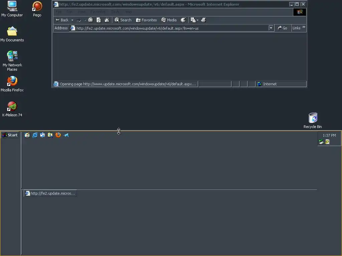Click status bar 'Opening page' text
342x256 pixels.
tap(128, 84)
